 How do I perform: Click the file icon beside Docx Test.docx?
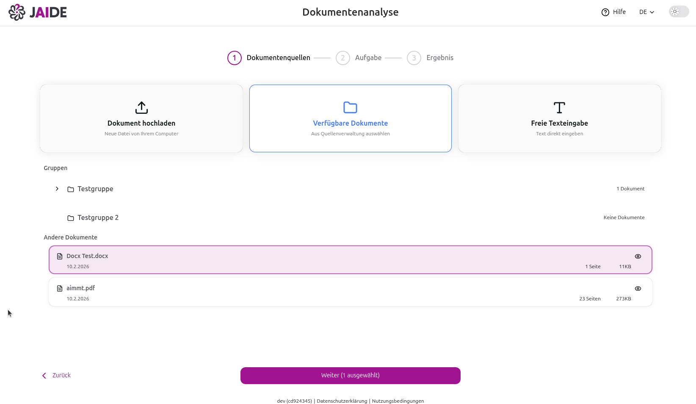(60, 256)
